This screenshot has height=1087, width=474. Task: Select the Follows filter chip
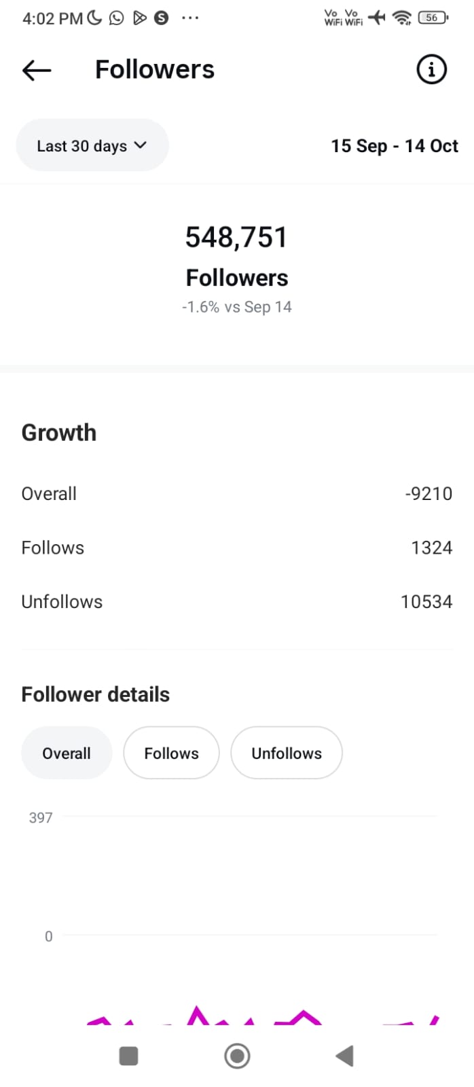[171, 753]
